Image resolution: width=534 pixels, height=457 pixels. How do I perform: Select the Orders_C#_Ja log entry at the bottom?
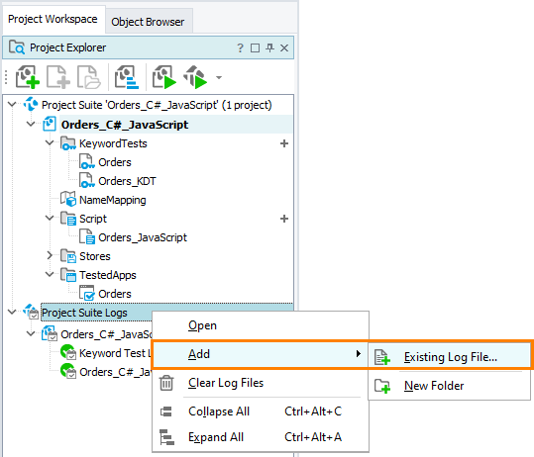115,372
